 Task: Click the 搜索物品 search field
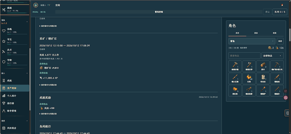tap(244, 56)
